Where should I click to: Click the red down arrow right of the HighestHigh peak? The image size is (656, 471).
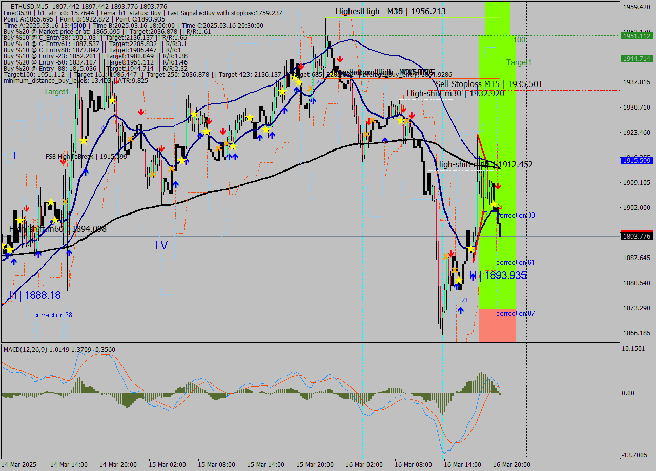(339, 59)
